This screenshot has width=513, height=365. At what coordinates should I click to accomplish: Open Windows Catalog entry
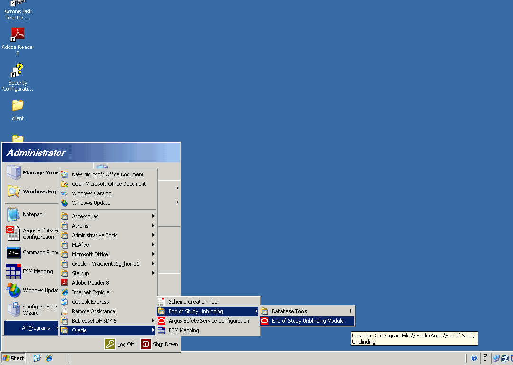click(108, 193)
